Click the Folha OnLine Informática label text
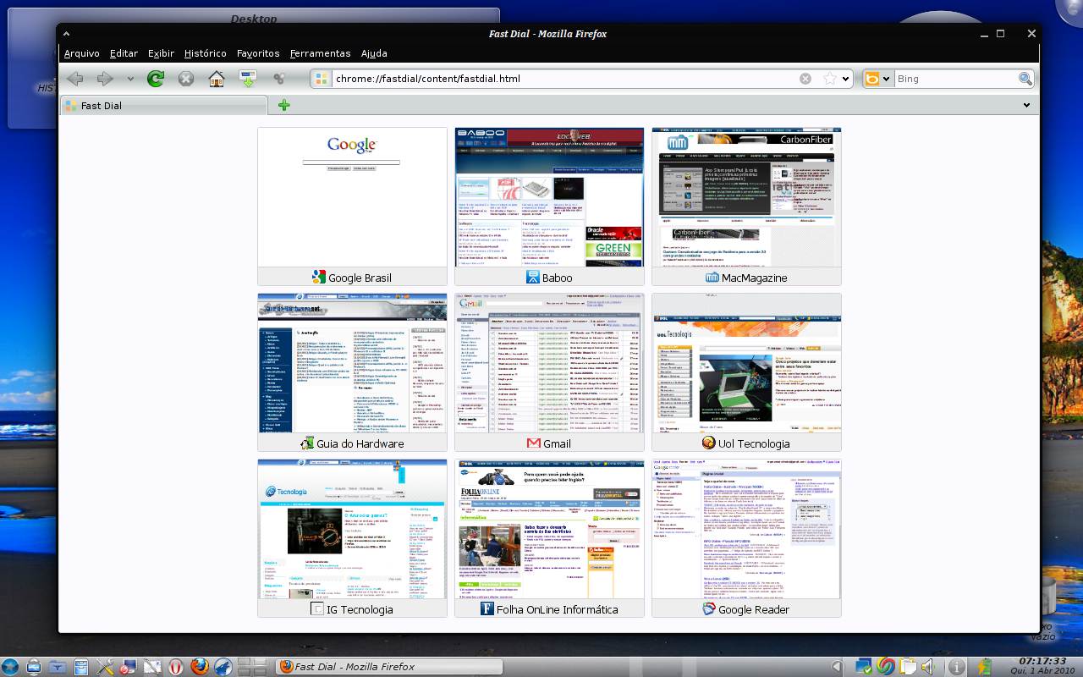The image size is (1083, 677). [x=557, y=609]
